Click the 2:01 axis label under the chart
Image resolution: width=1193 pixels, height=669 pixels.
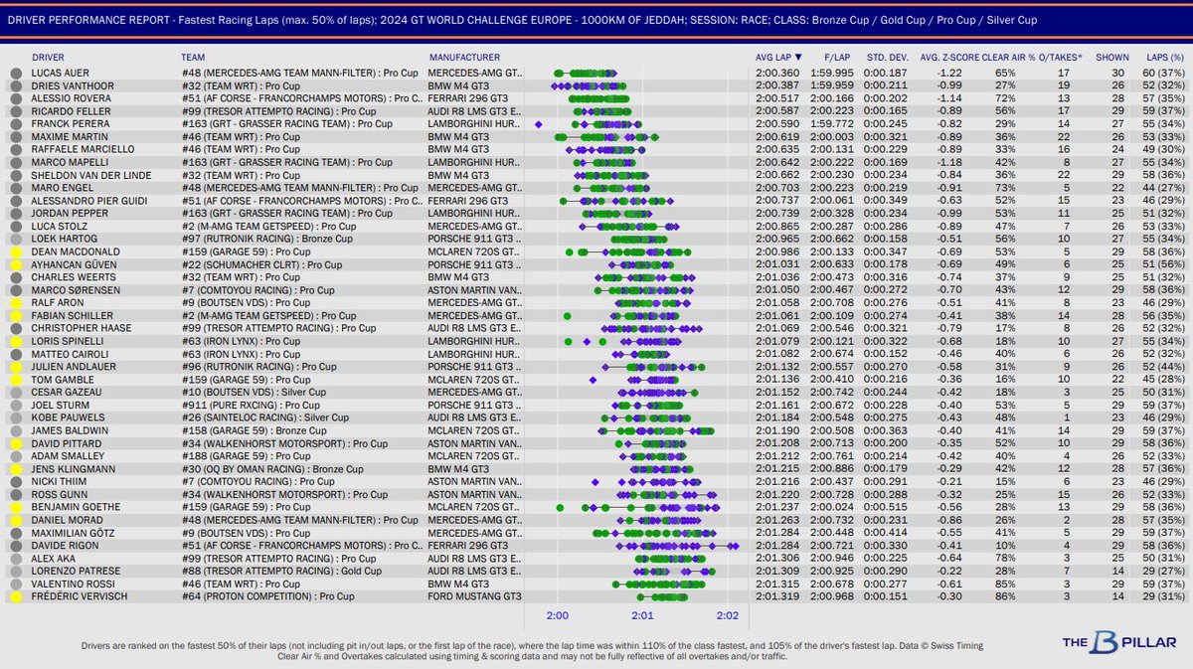[642, 615]
